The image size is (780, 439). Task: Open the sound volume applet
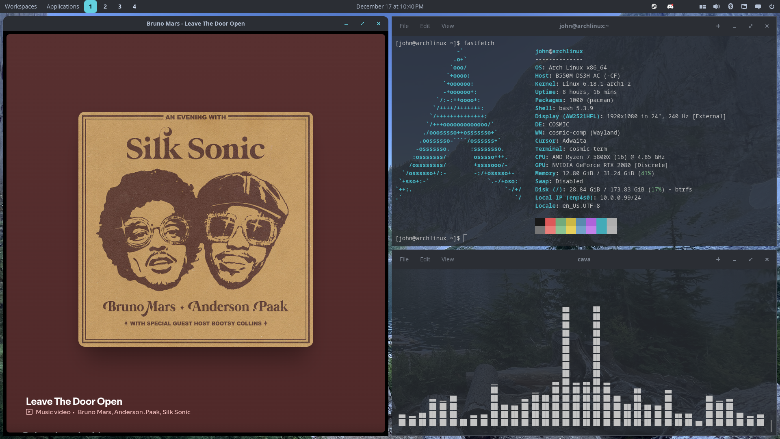(717, 7)
